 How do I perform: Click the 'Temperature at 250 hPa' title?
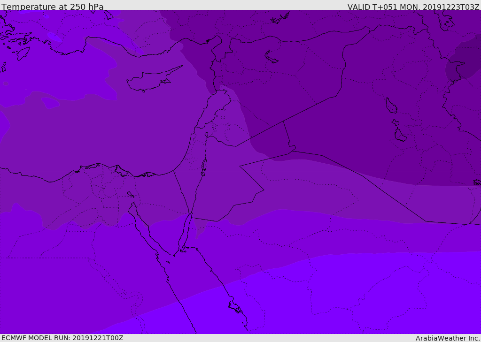(x=53, y=7)
